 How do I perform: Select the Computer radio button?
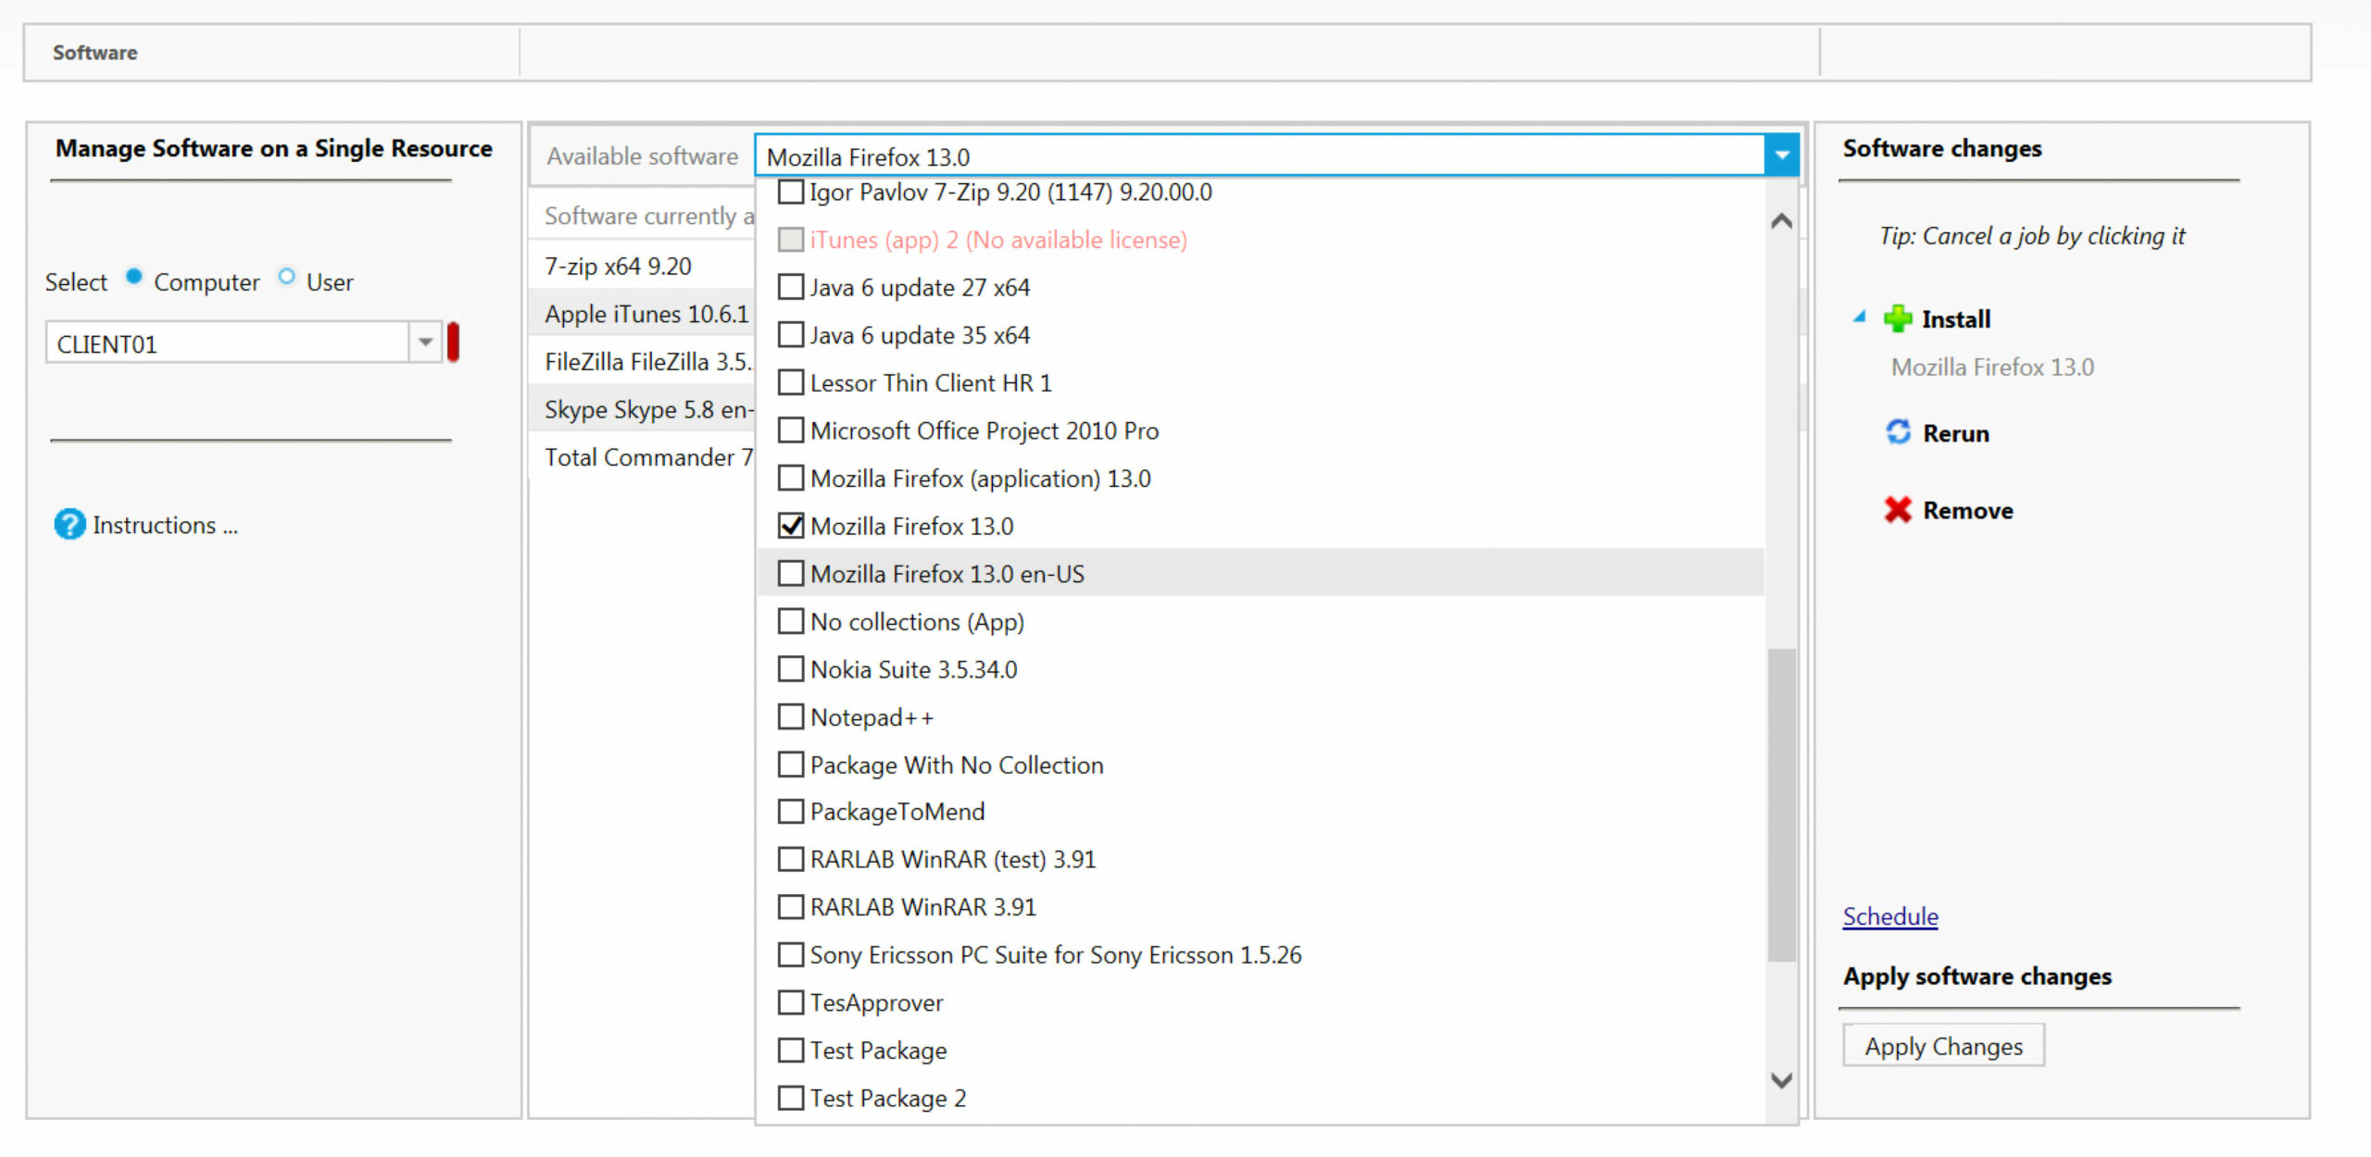tap(134, 277)
